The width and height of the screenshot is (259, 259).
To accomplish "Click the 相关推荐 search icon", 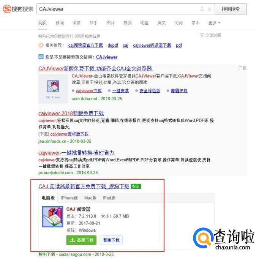I will [x=41, y=45].
